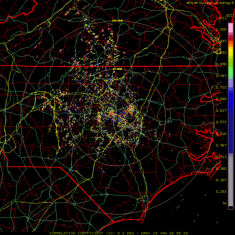Select the 1.000 value on the scale

point(221,29)
